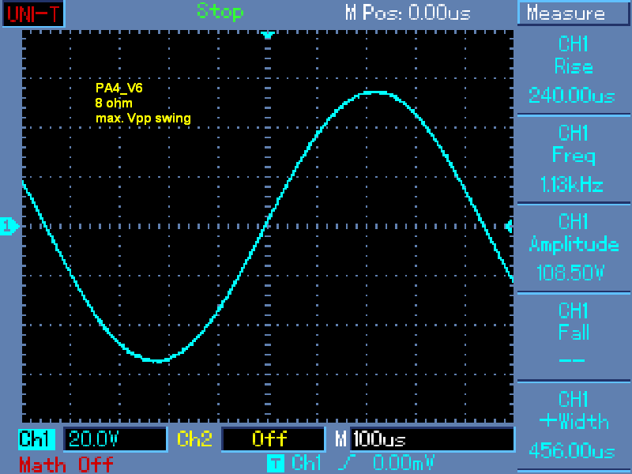This screenshot has width=632, height=474.
Task: Select the Ch2 channel label
Action: tap(194, 439)
